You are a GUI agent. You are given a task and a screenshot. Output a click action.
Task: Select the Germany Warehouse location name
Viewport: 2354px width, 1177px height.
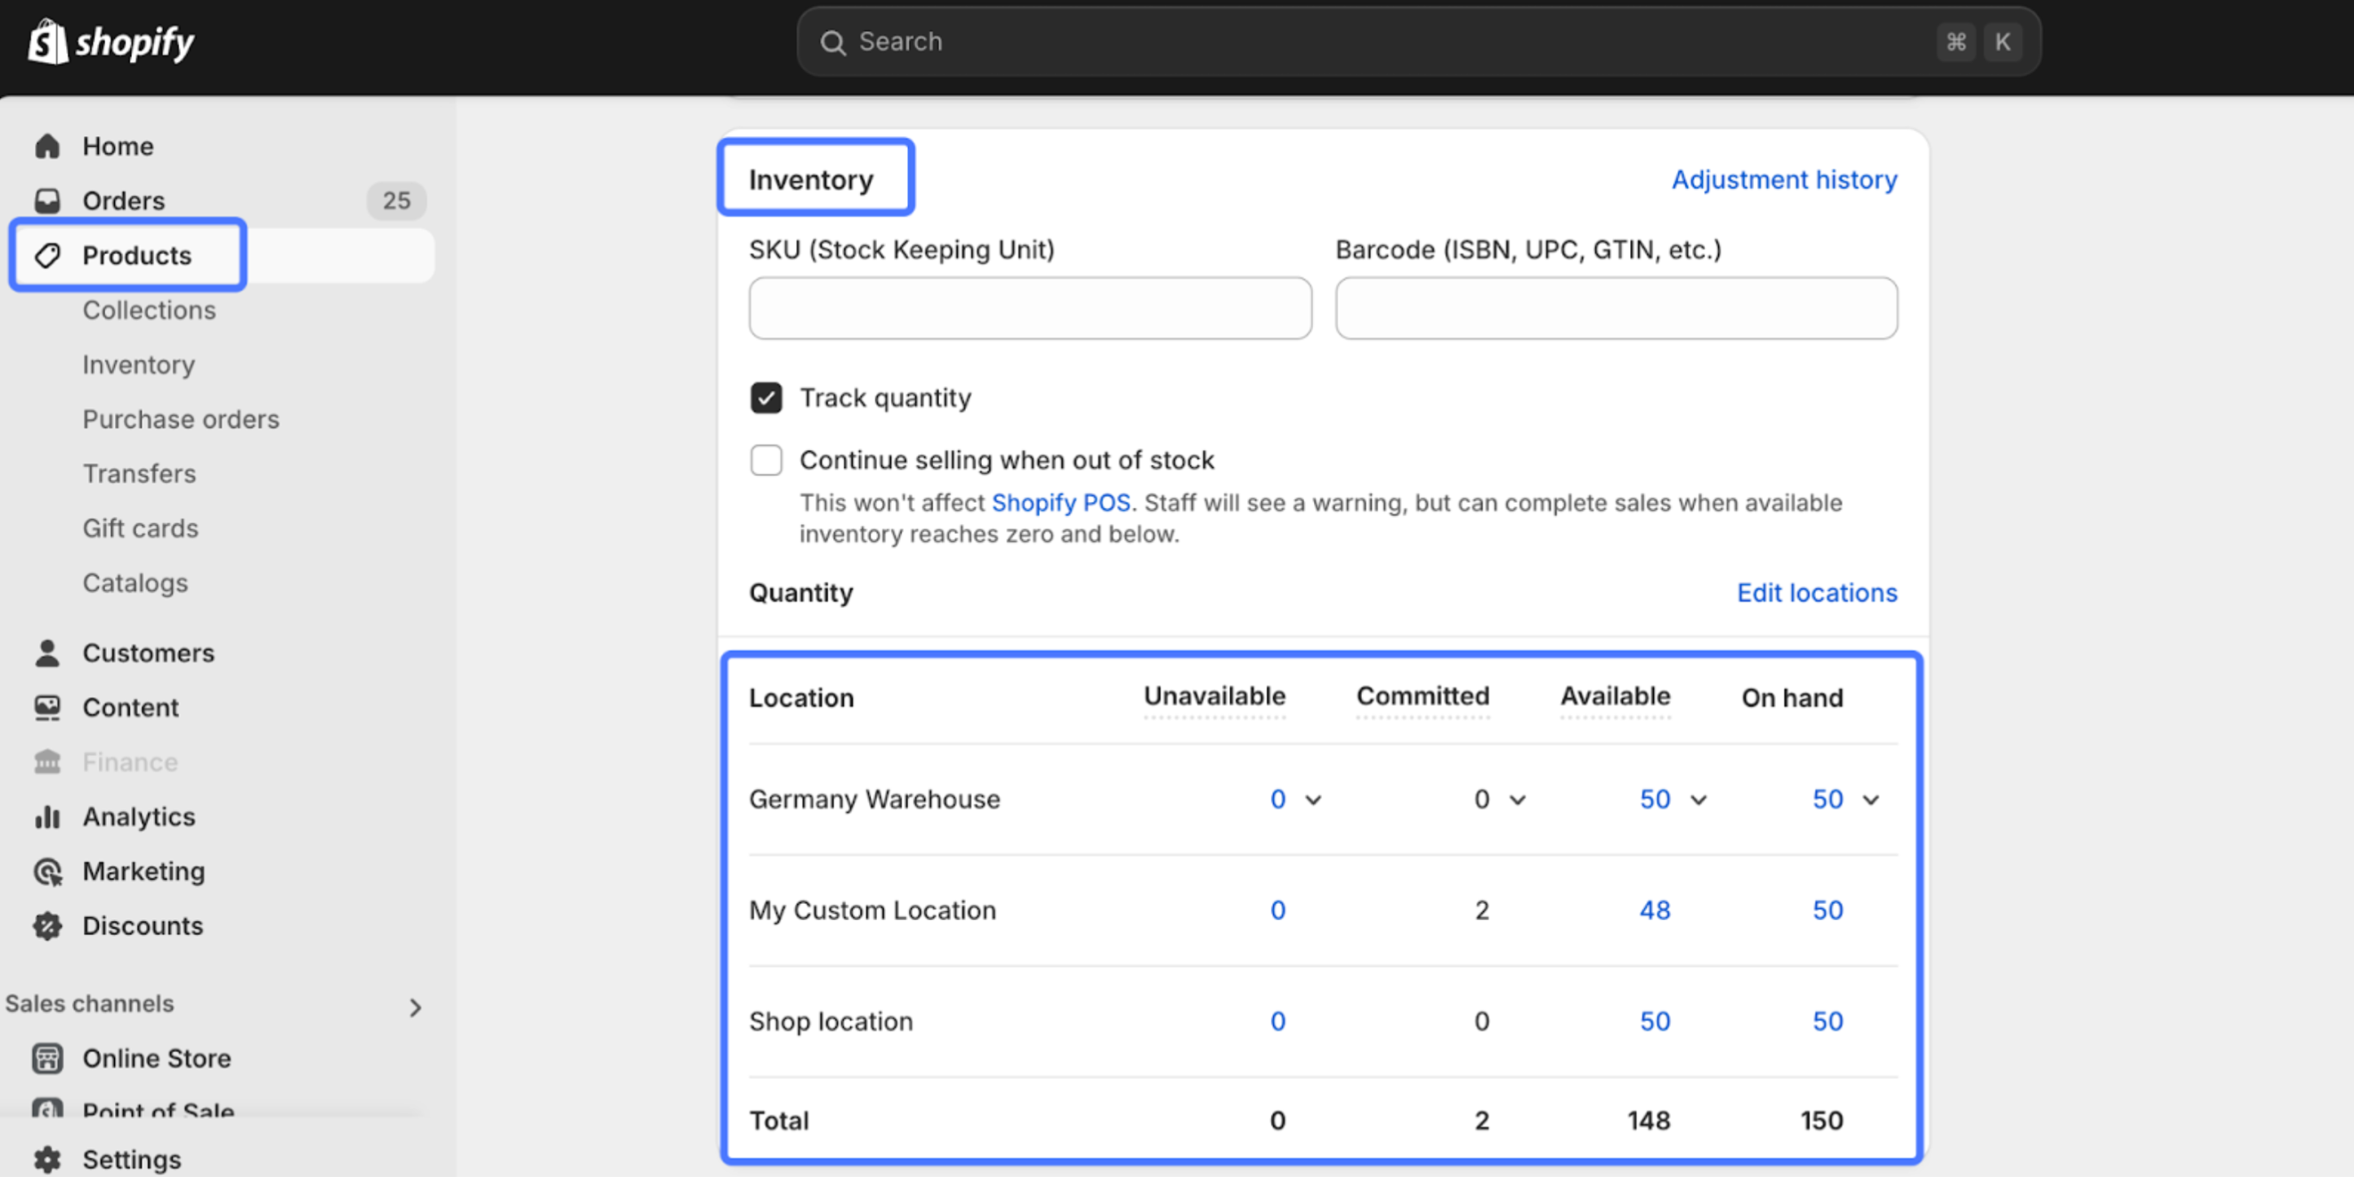875,800
